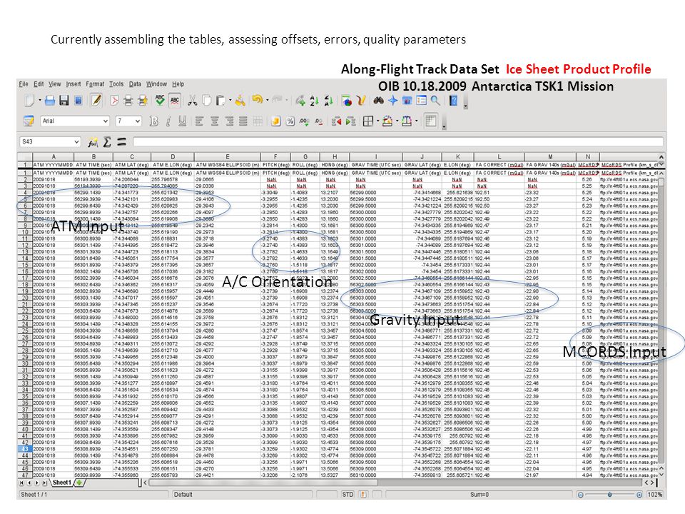Export directly as PDF
Image resolution: width=685 pixels, height=514 pixels.
(114, 101)
